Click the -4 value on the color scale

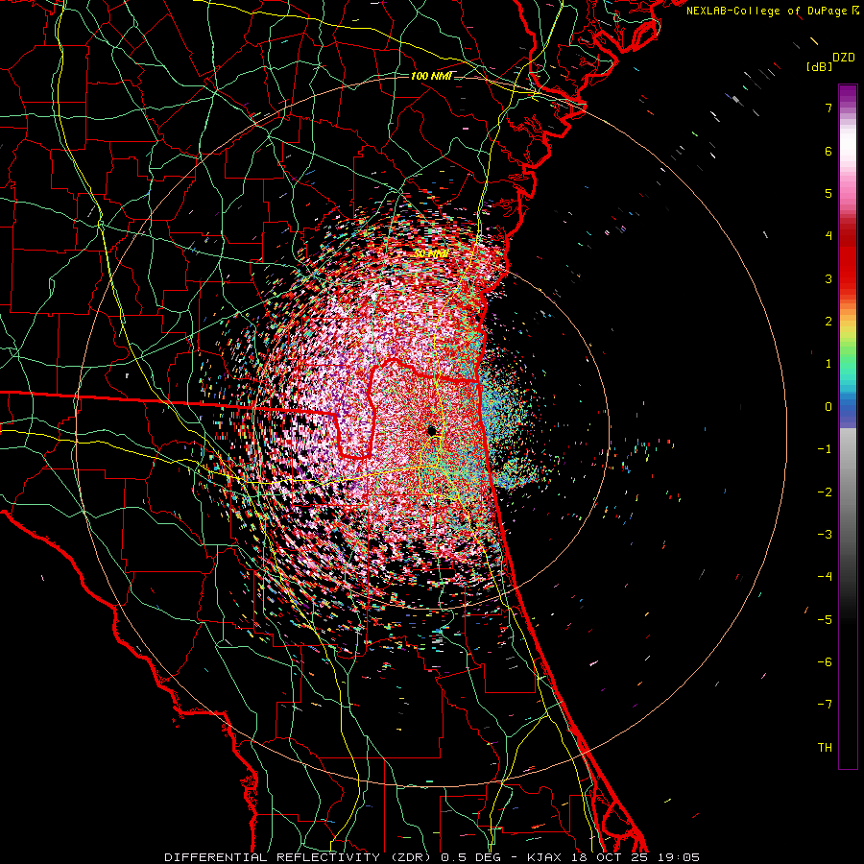coord(825,576)
